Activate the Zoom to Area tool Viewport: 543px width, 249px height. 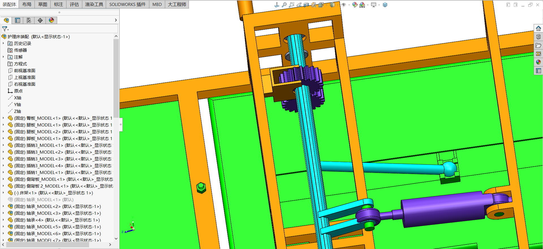click(292, 5)
